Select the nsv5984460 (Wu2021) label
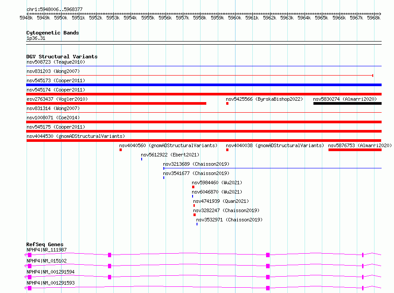The width and height of the screenshot is (394, 293). click(217, 183)
